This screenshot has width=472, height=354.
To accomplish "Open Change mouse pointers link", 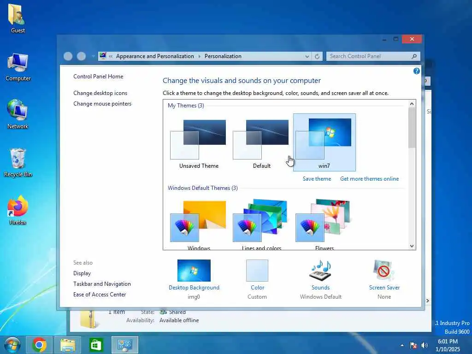I will (102, 104).
